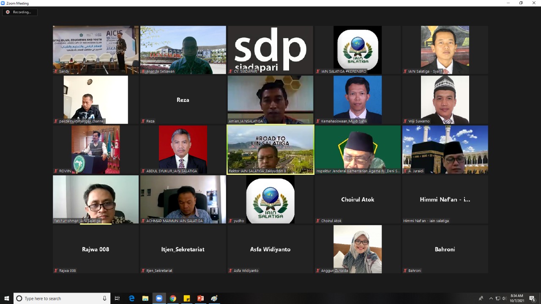Click the Task View icon

click(117, 299)
